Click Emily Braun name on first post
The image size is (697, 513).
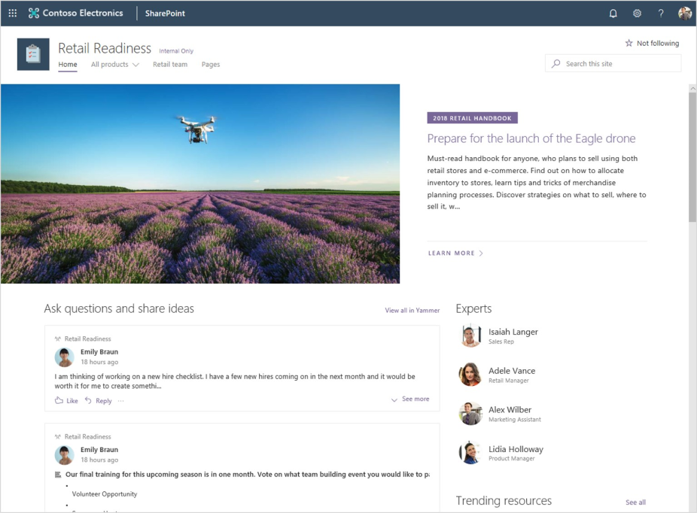tap(99, 352)
